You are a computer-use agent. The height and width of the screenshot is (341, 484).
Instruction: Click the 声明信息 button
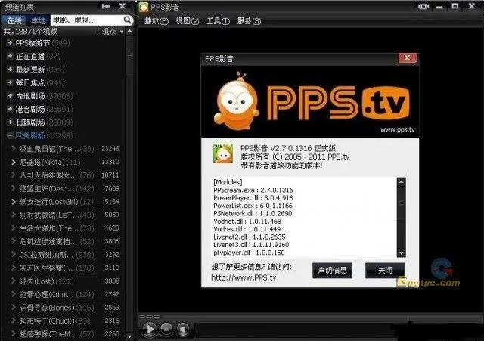pos(332,271)
